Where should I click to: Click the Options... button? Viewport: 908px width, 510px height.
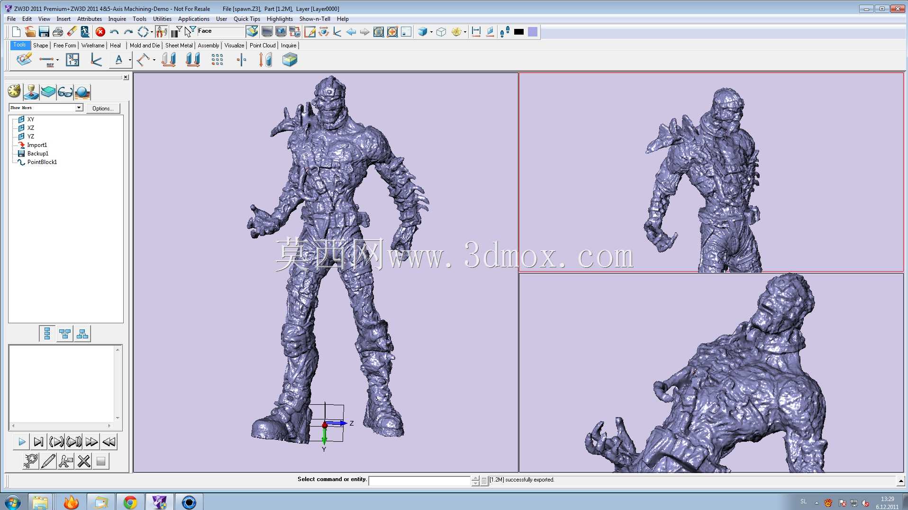[103, 109]
